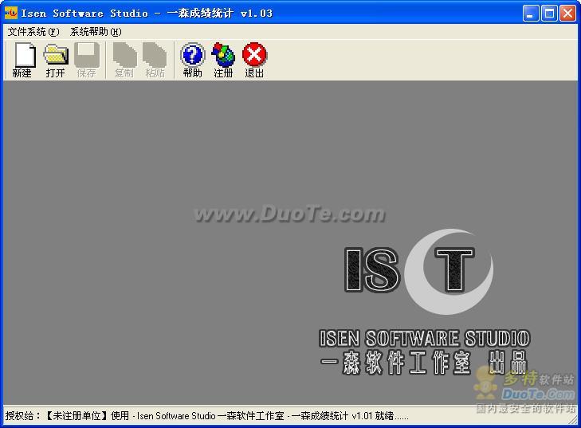581x428 pixels.
Task: Open the 系统帮助(H) menu
Action: (x=96, y=32)
